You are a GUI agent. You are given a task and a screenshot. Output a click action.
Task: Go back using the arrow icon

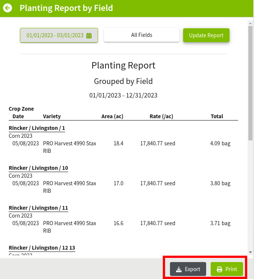pyautogui.click(x=8, y=8)
